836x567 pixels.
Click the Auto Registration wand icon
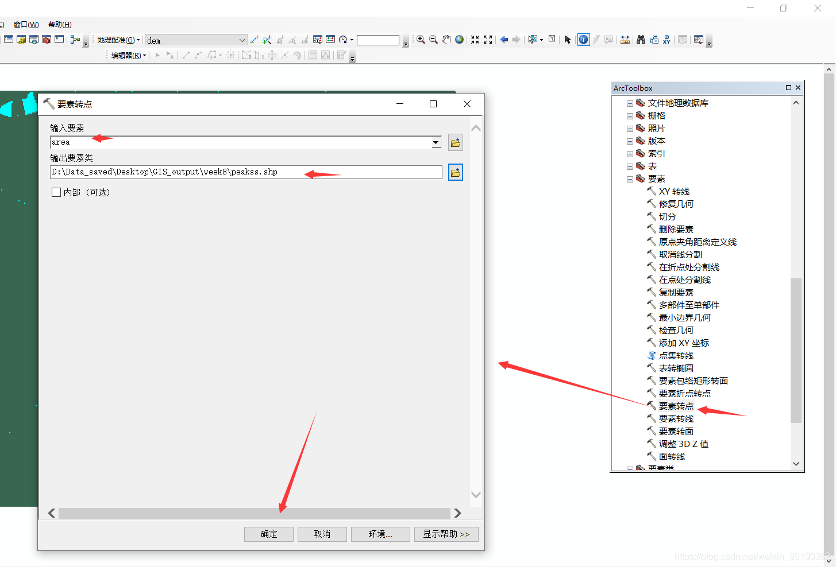click(x=267, y=40)
